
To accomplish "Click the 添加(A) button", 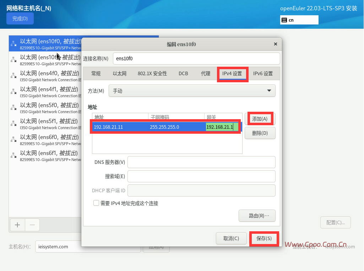I will [260, 119].
